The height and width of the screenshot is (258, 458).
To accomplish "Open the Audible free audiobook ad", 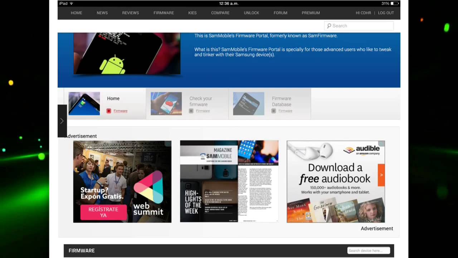I will point(336,182).
